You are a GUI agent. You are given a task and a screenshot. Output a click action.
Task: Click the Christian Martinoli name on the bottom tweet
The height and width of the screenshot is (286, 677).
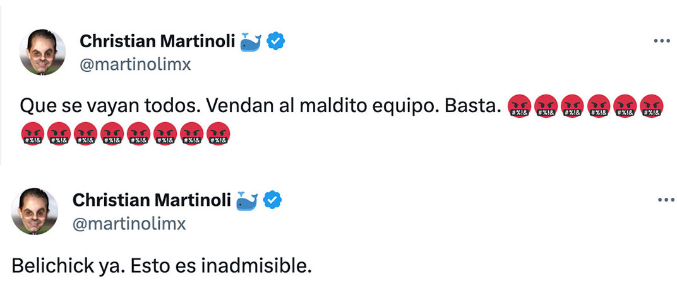pyautogui.click(x=153, y=200)
